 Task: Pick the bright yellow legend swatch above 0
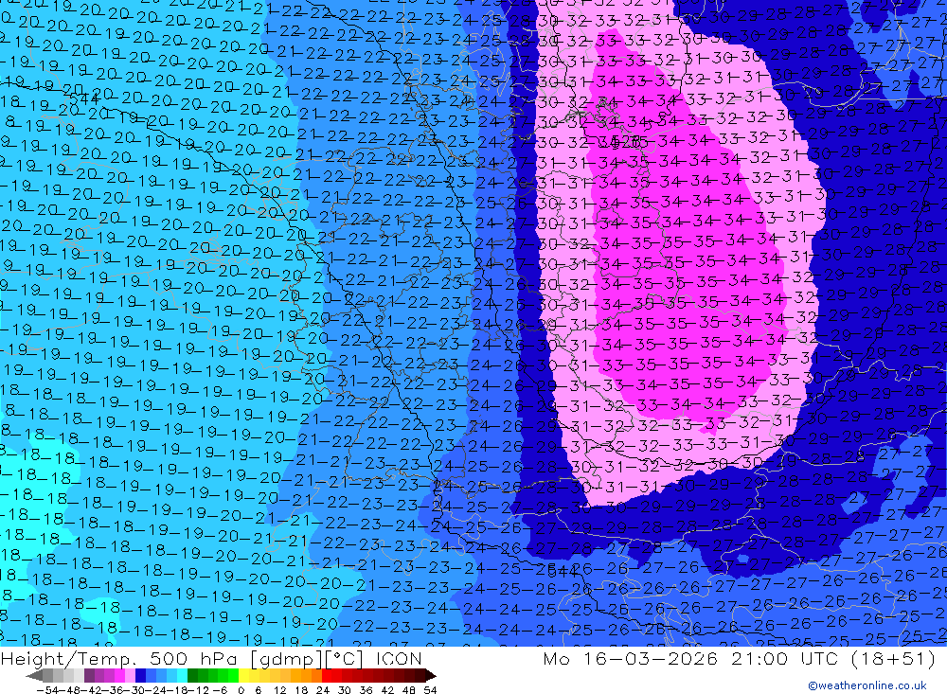[243, 675]
